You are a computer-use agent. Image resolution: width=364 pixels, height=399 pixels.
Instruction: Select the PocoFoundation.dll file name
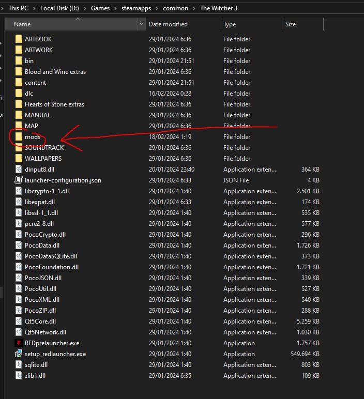[52, 267]
